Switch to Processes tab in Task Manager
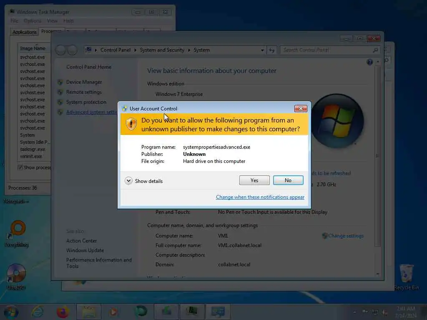The height and width of the screenshot is (320, 427). (x=51, y=31)
